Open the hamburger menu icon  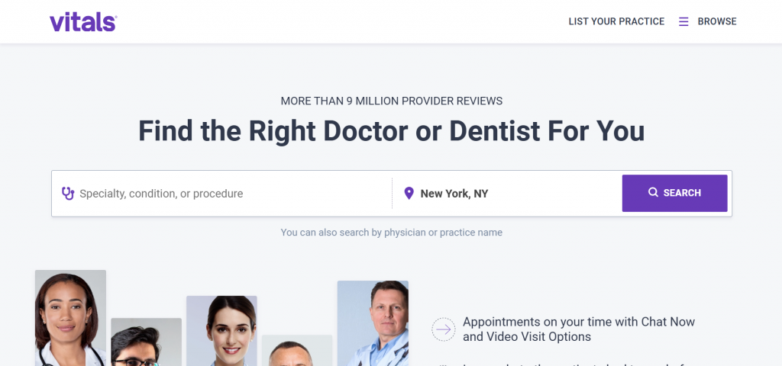(x=683, y=21)
